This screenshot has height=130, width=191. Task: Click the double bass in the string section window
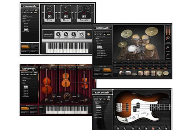click(x=46, y=82)
